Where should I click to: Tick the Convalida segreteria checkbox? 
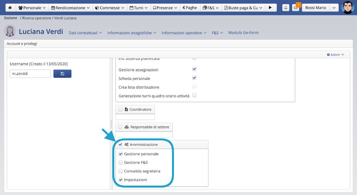pyautogui.click(x=121, y=171)
